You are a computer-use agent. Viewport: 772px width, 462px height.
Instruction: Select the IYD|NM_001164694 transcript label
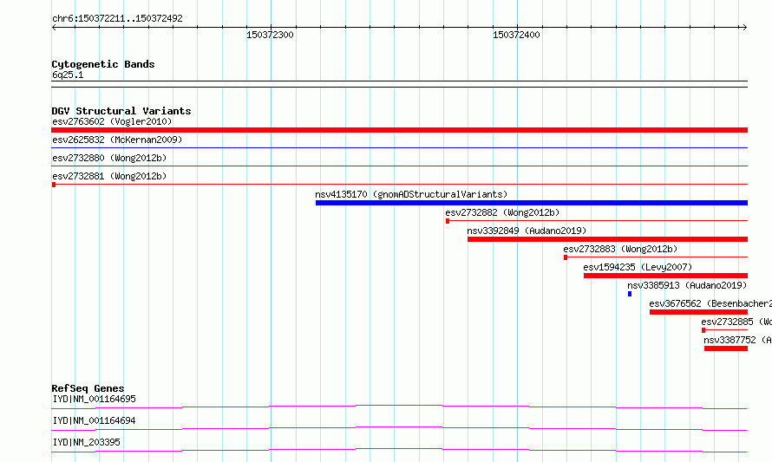[94, 420]
